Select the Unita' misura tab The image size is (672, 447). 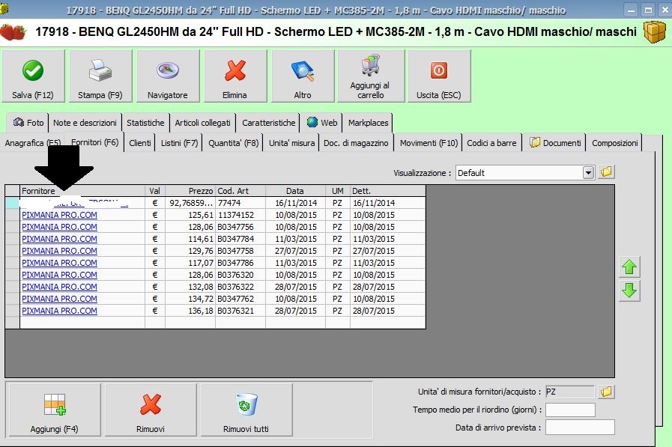[292, 143]
